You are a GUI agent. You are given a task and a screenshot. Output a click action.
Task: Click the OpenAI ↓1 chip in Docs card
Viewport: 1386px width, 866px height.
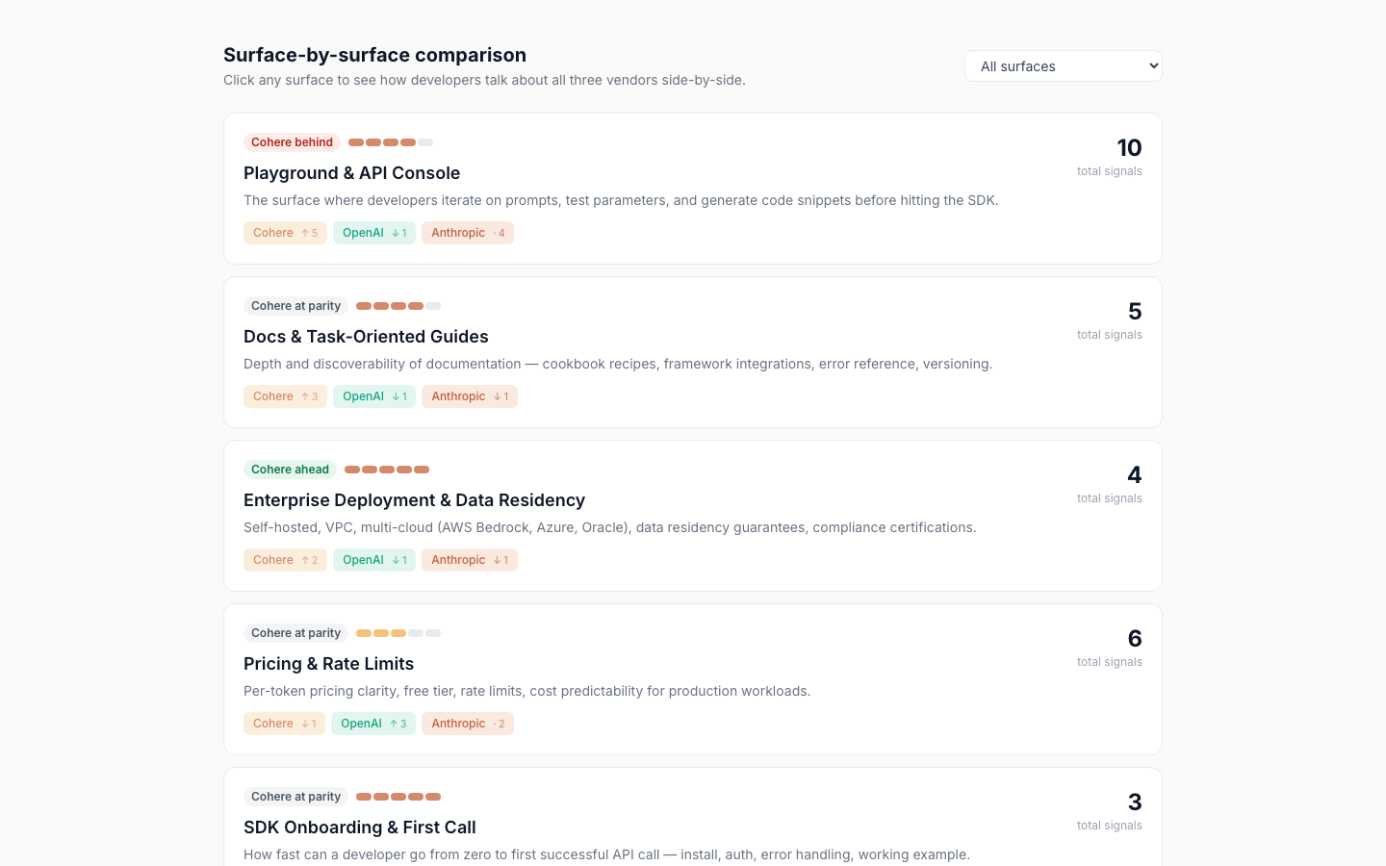coord(374,396)
